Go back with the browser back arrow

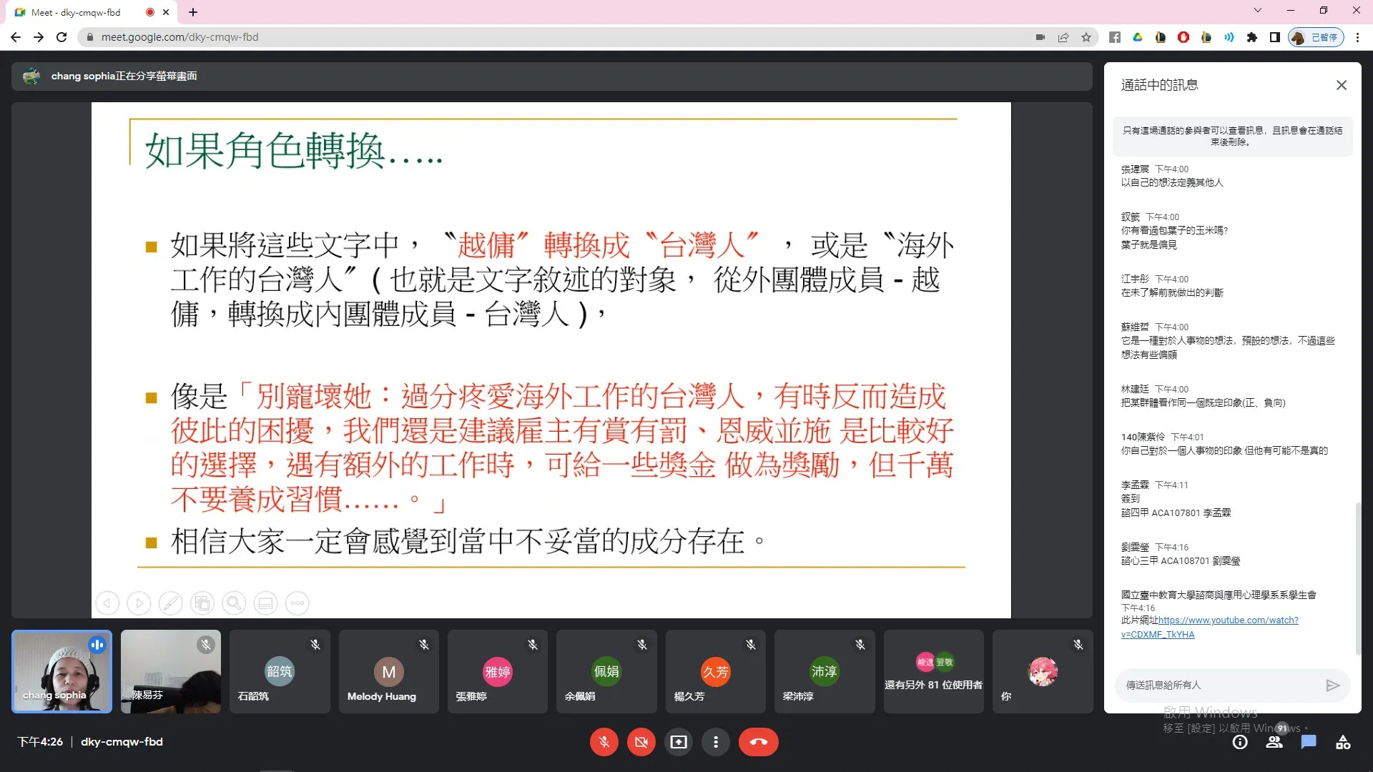[16, 37]
